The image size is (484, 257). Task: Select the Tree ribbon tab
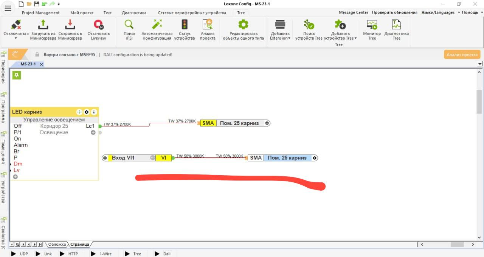241,13
